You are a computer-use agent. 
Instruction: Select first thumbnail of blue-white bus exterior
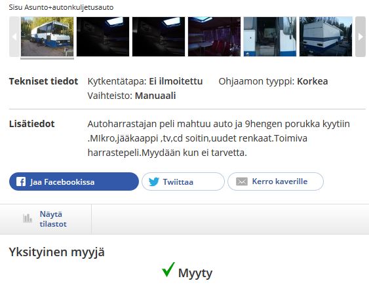tap(47, 37)
